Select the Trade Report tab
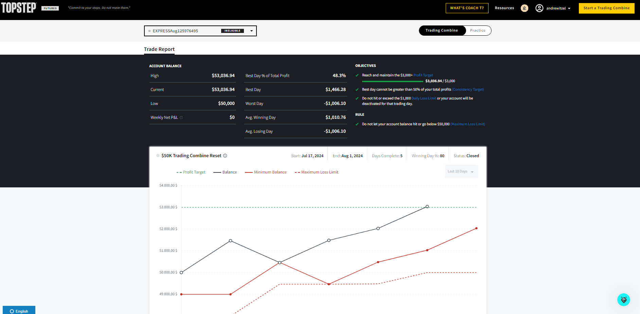The image size is (640, 314). pyautogui.click(x=159, y=49)
